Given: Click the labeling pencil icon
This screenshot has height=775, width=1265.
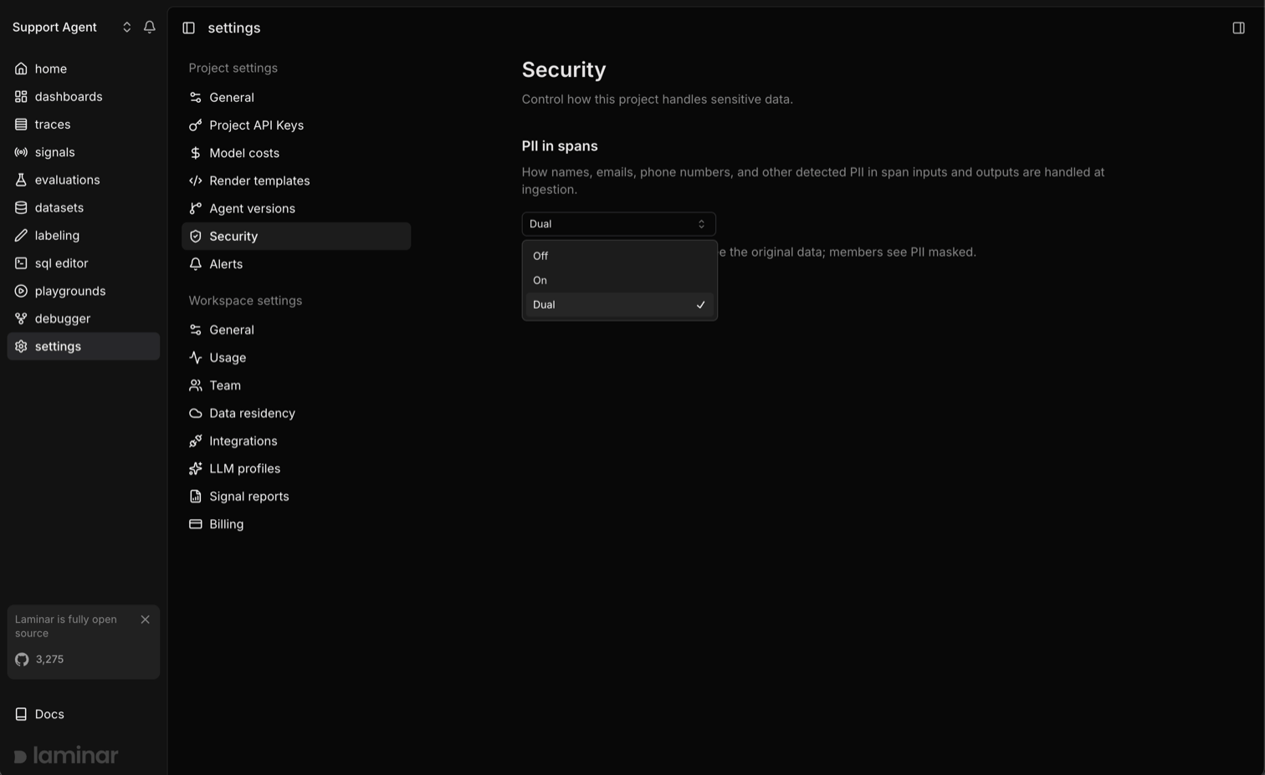Looking at the screenshot, I should pos(21,235).
